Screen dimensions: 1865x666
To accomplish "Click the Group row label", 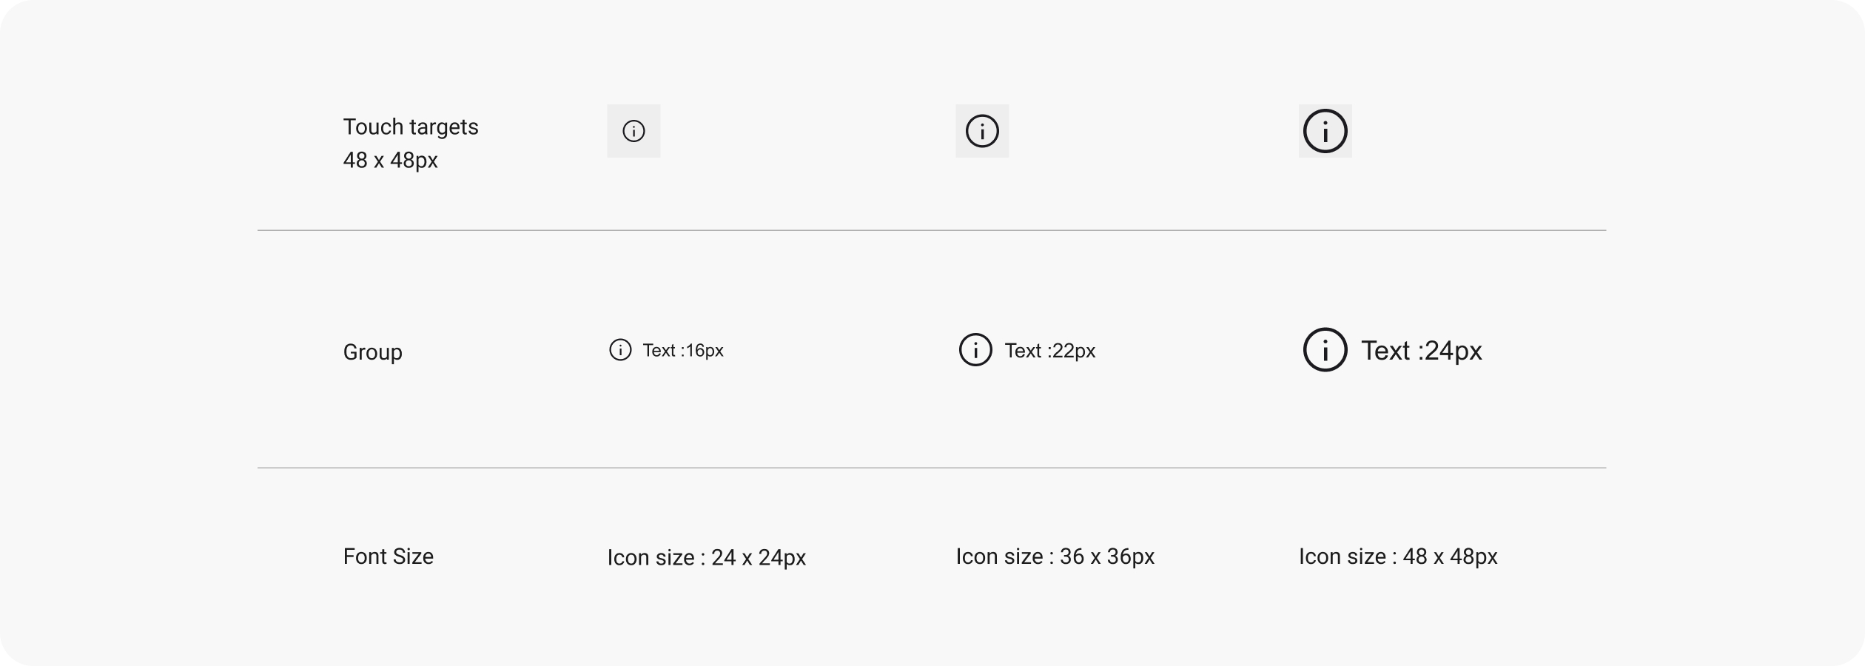I will coord(372,351).
